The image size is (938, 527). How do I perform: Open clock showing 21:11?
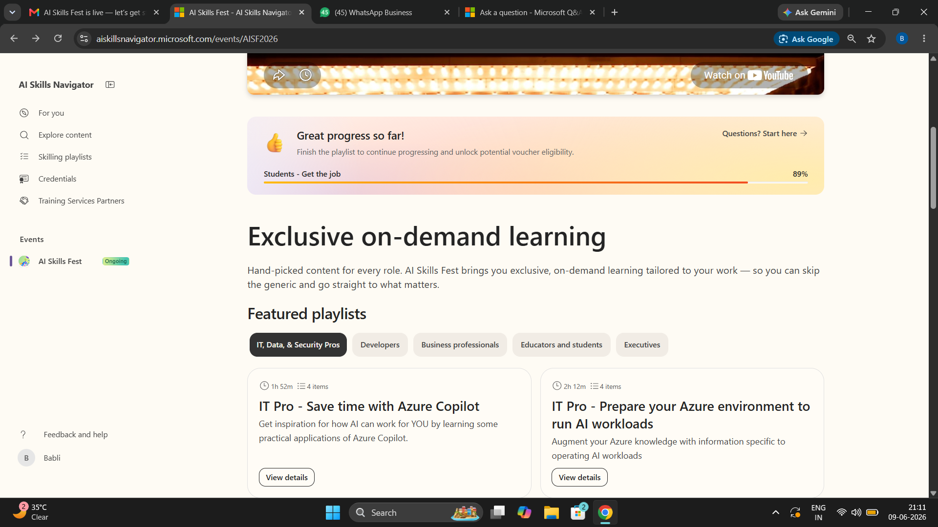pos(907,512)
